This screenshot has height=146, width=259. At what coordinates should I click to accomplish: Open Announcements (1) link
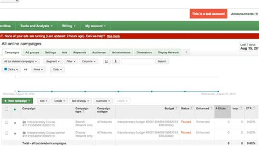[245, 14]
